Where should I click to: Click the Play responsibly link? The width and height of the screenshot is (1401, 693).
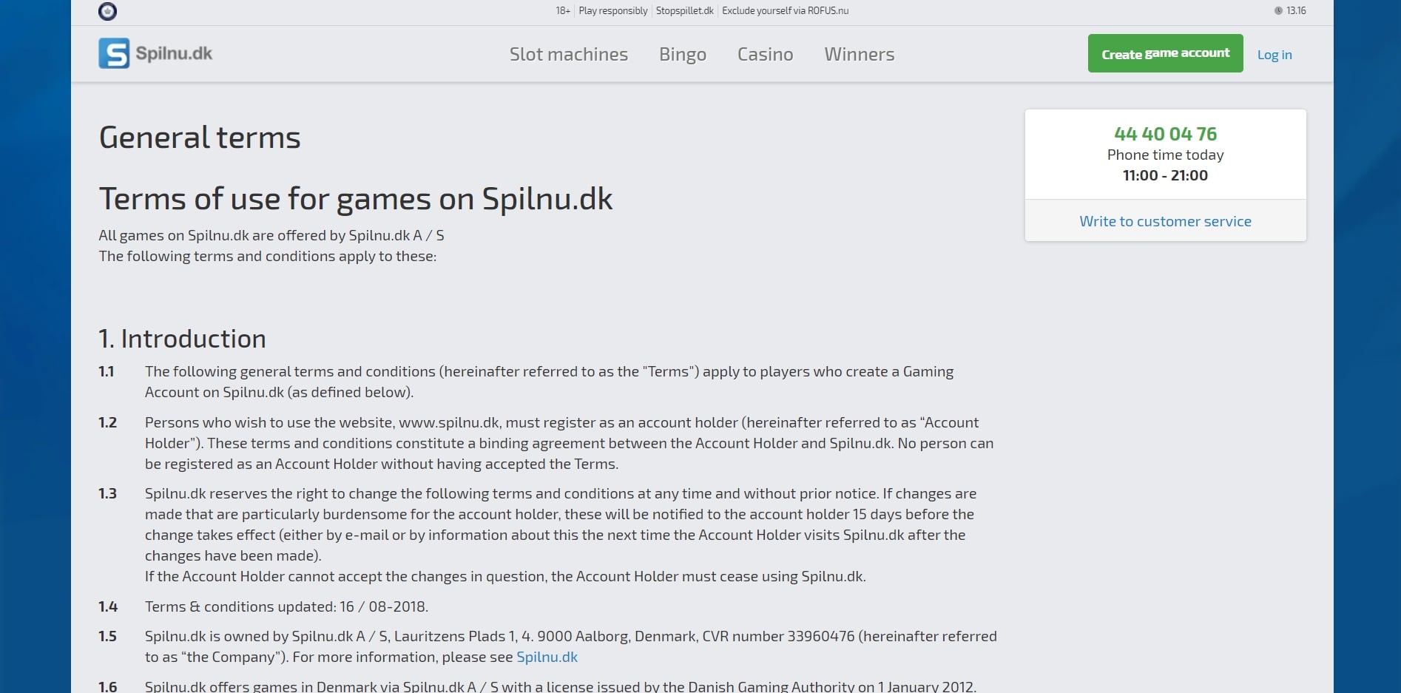coord(613,10)
